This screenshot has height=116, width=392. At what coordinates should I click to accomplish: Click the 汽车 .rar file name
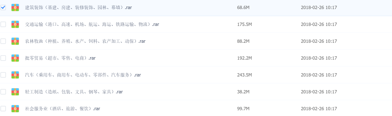pos(83,75)
